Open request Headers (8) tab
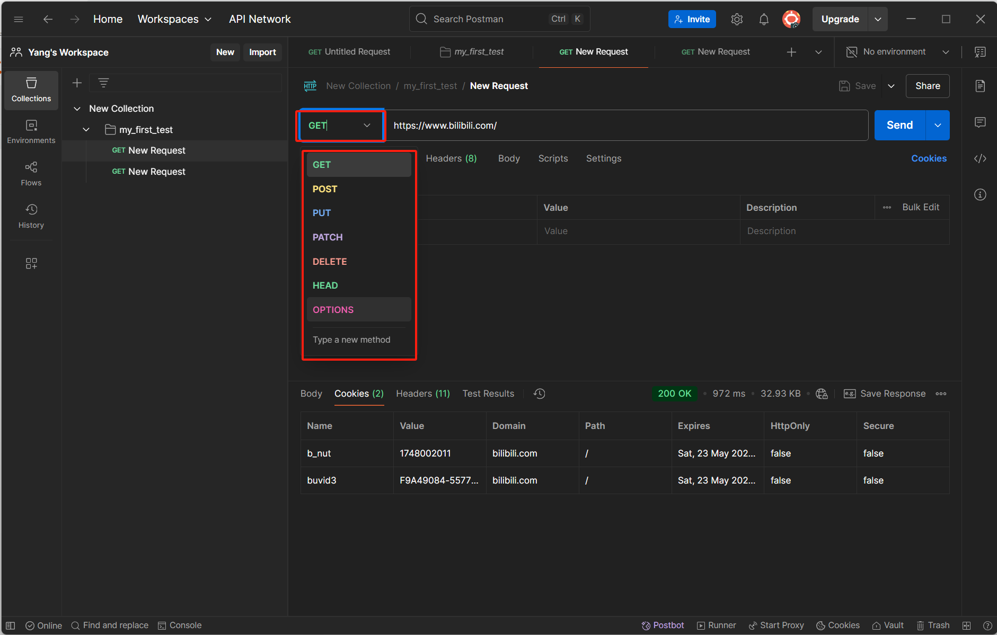The width and height of the screenshot is (997, 635). click(x=451, y=158)
